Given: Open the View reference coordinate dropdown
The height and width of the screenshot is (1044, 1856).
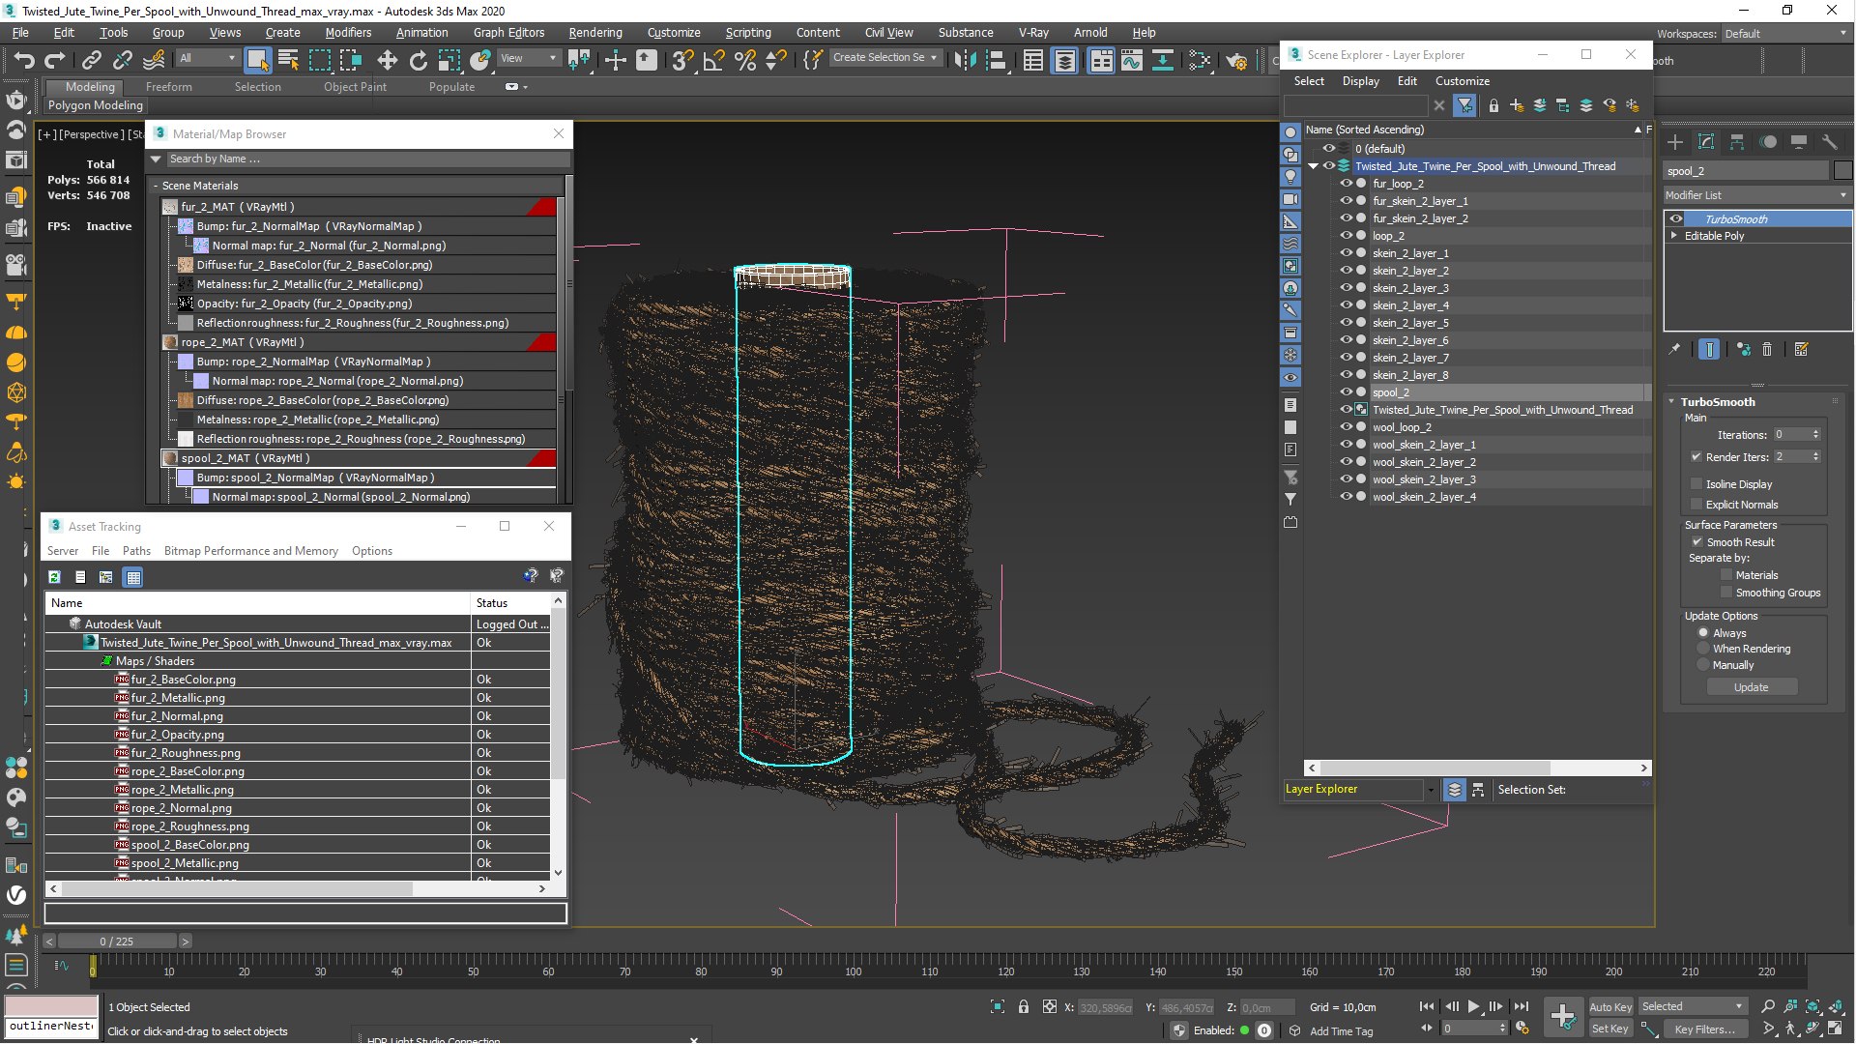Looking at the screenshot, I should coord(528,58).
